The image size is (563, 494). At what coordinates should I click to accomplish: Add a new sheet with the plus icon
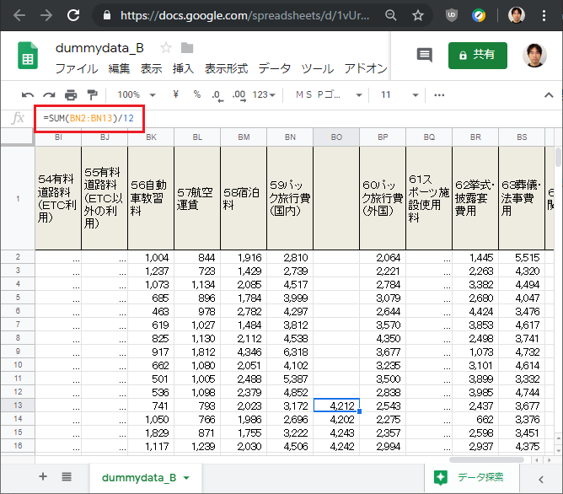pos(43,476)
